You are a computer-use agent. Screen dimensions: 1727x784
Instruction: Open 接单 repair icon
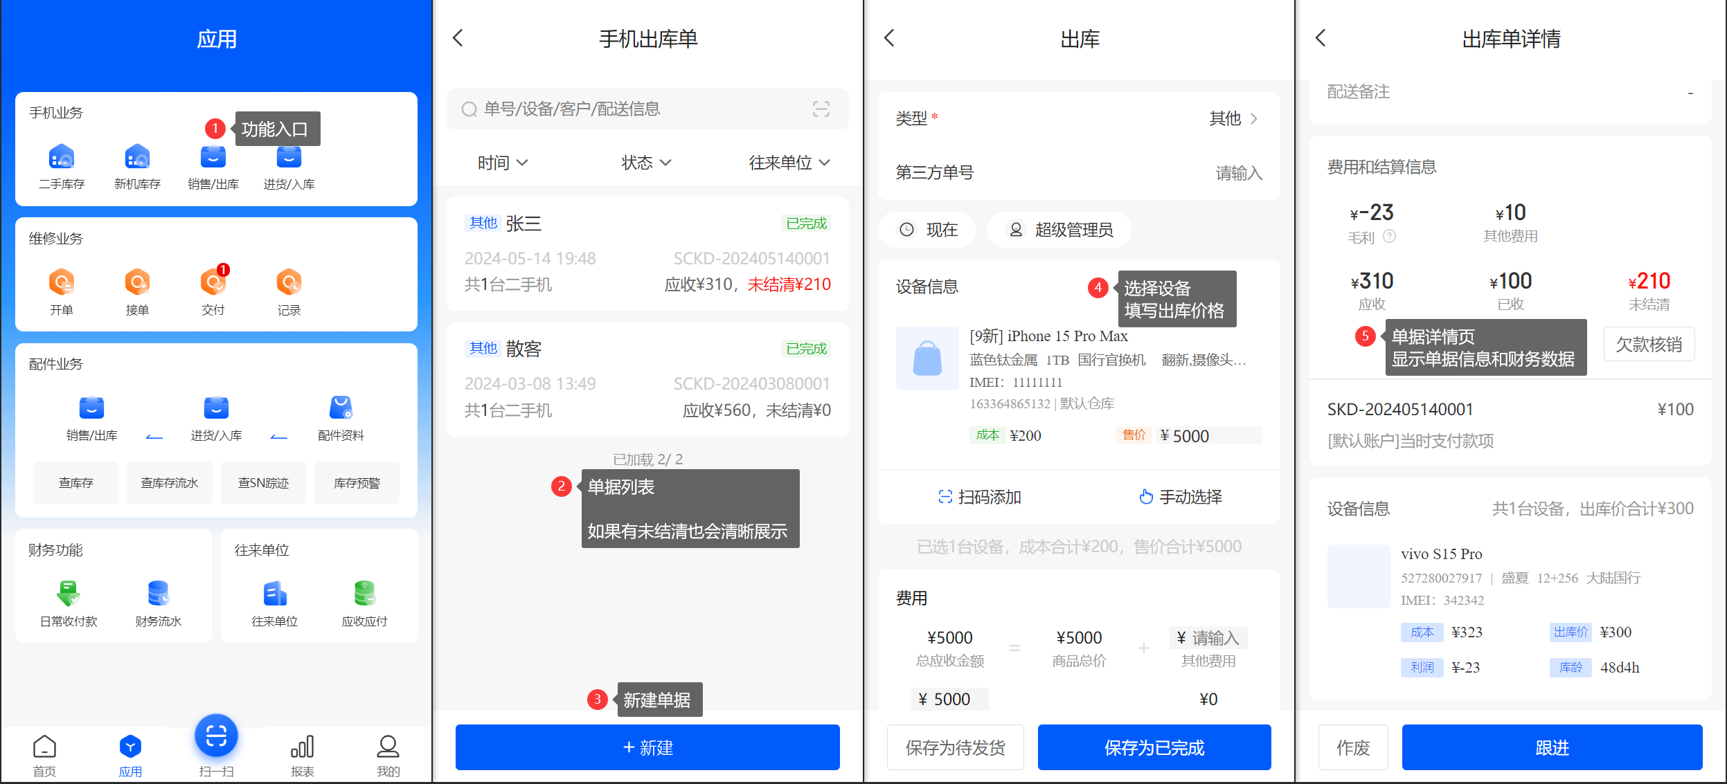tap(137, 293)
